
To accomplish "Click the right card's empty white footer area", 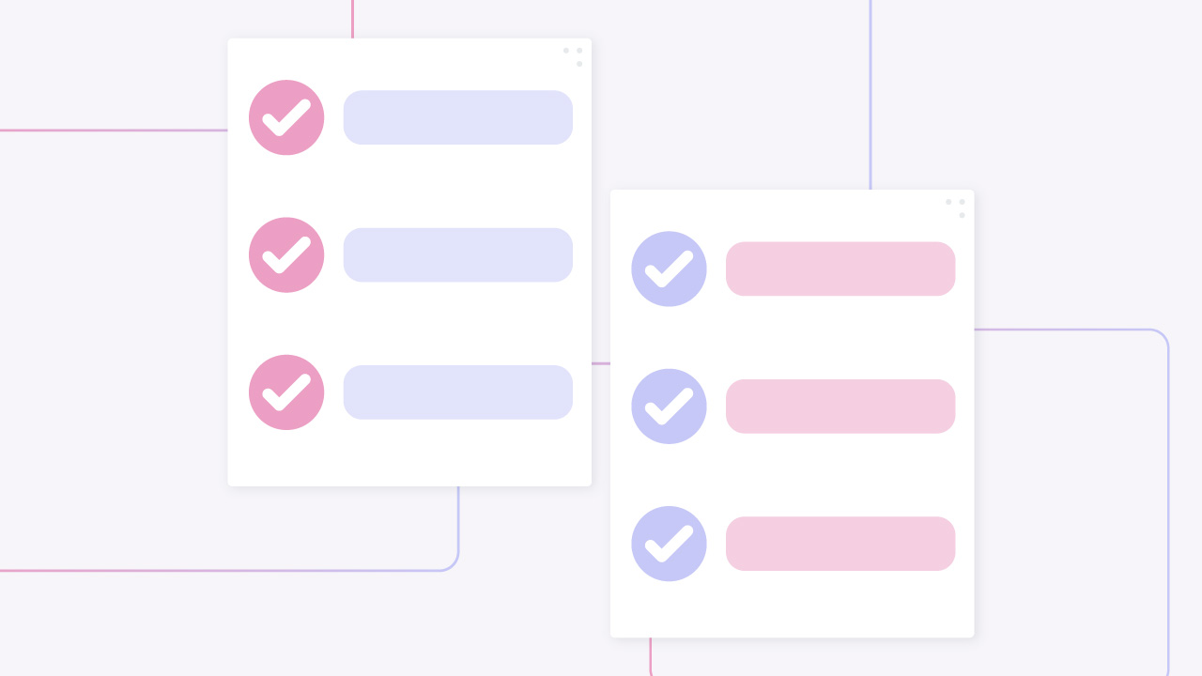I will coord(792,608).
